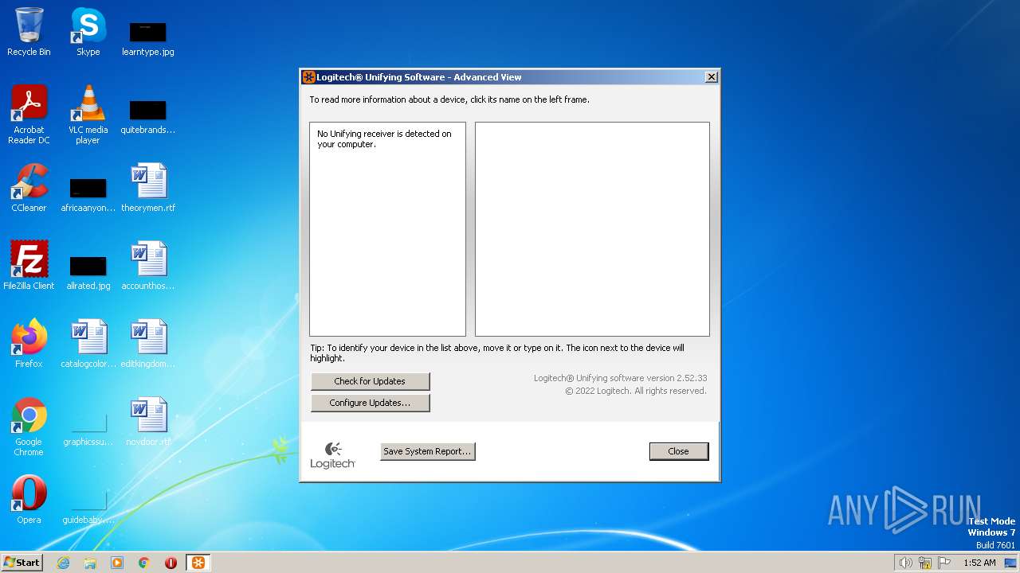Open the Recycle Bin desktop icon
The image size is (1020, 573).
tap(29, 32)
